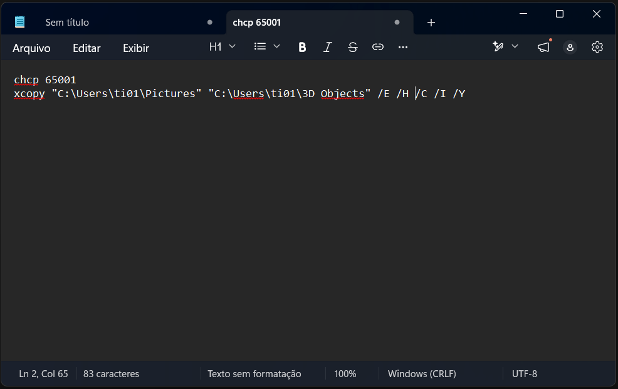Open more formatting options ellipsis

(x=403, y=47)
